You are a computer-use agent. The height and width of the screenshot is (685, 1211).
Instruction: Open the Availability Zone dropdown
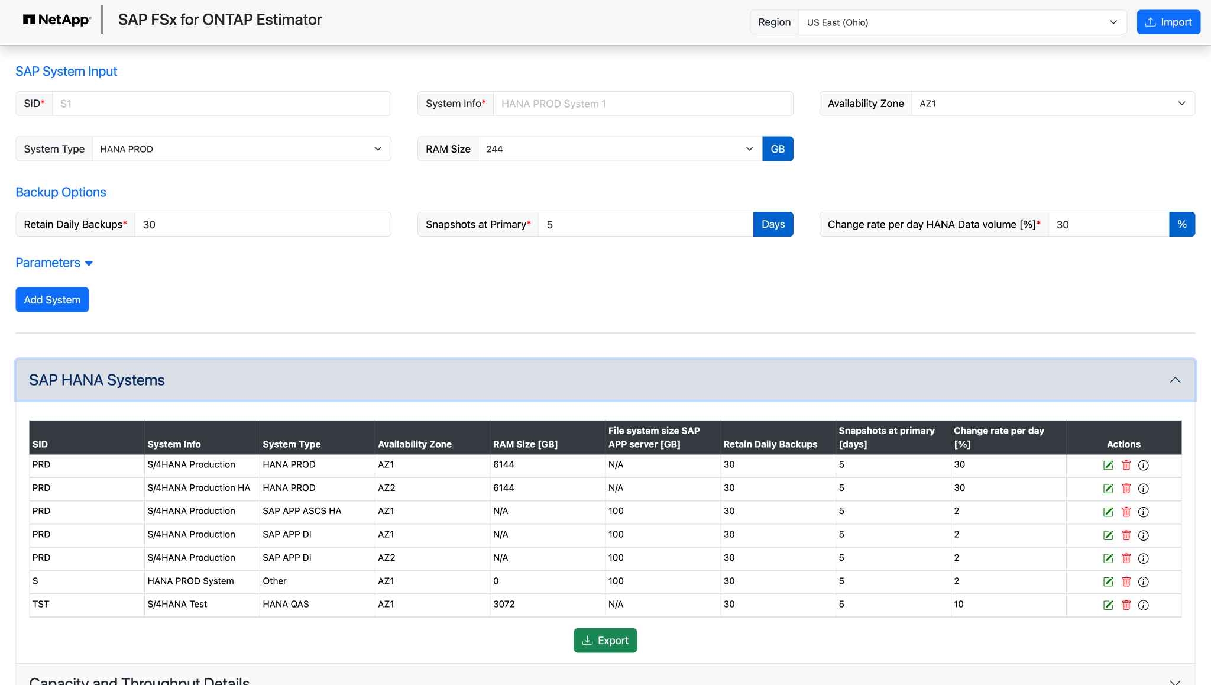(x=1053, y=104)
